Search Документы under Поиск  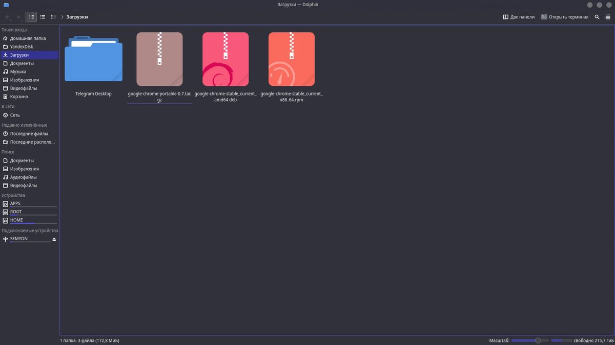click(30, 160)
